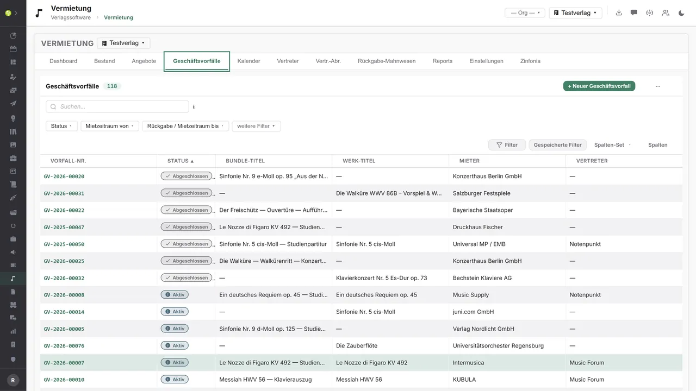The image size is (696, 391).
Task: Open the Status filter dropdown
Action: coord(61,126)
